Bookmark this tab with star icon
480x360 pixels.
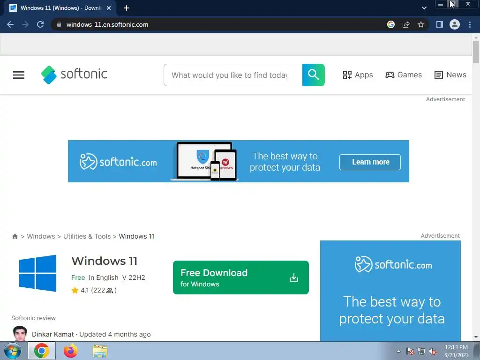point(421,24)
